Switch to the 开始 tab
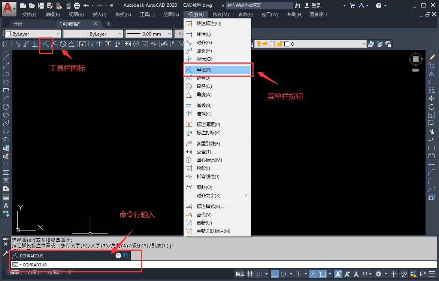This screenshot has height=281, width=439. 18,24
